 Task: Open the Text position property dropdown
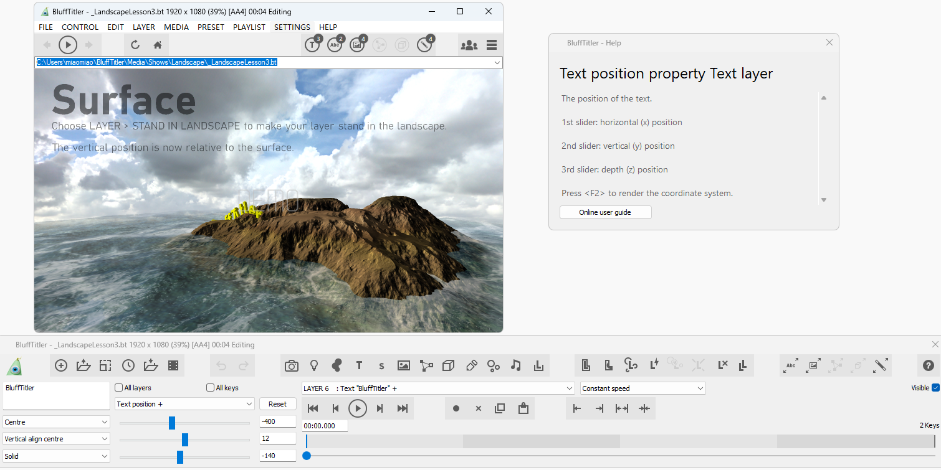(185, 404)
